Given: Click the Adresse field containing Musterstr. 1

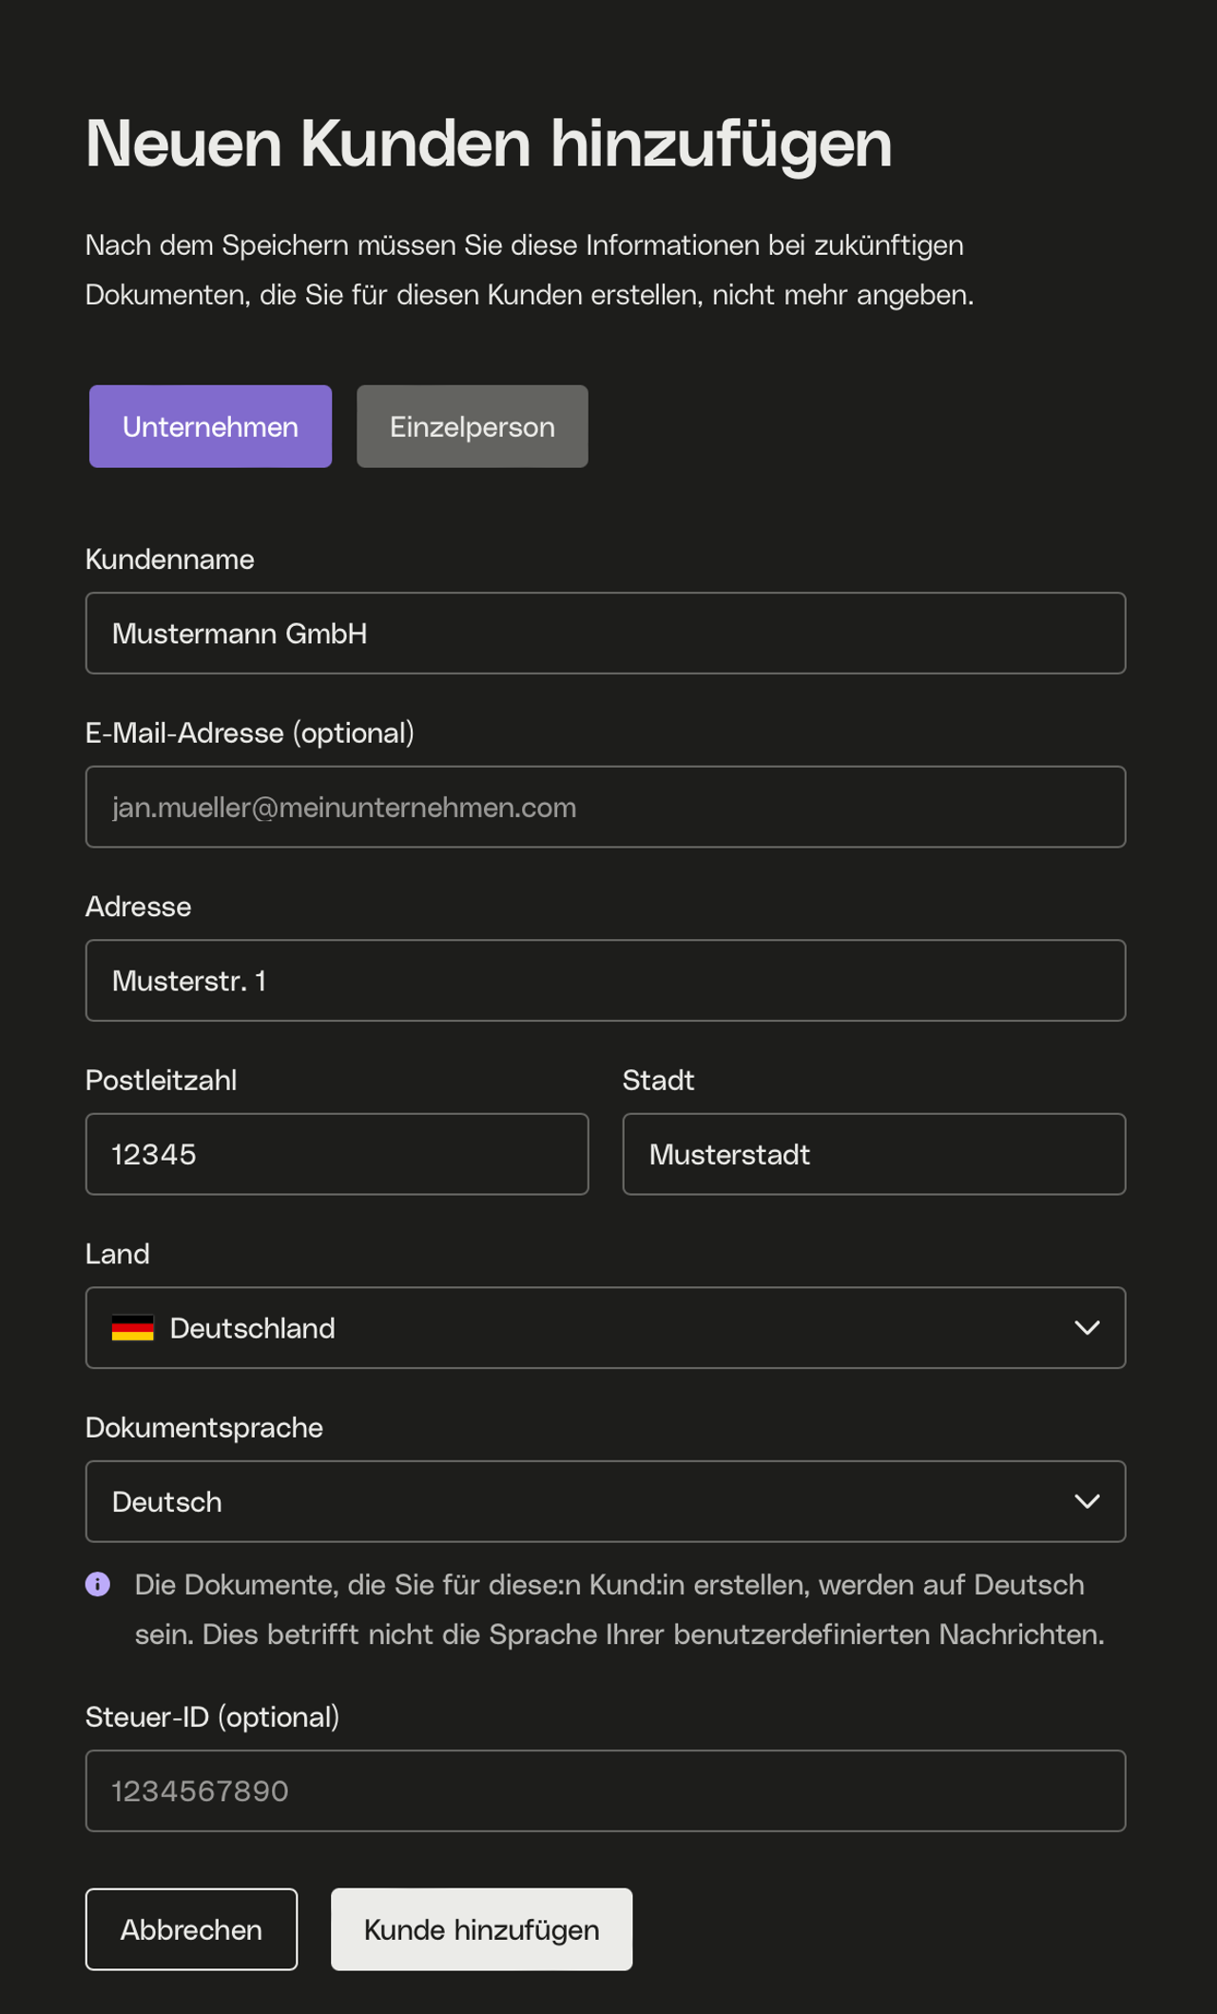Looking at the screenshot, I should pos(606,981).
